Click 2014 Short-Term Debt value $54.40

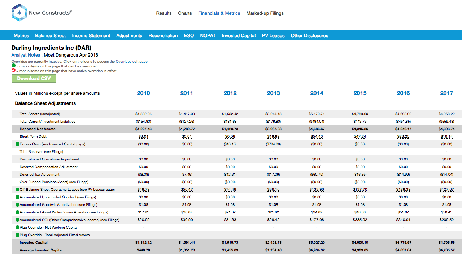[x=317, y=137]
